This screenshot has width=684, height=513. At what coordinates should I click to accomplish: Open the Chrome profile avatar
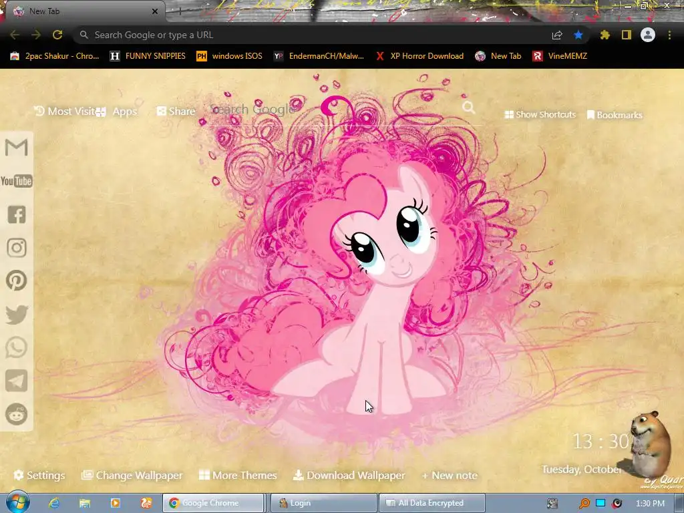click(648, 35)
